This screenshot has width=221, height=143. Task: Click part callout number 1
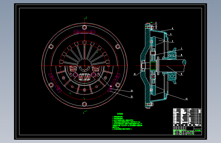156,23
